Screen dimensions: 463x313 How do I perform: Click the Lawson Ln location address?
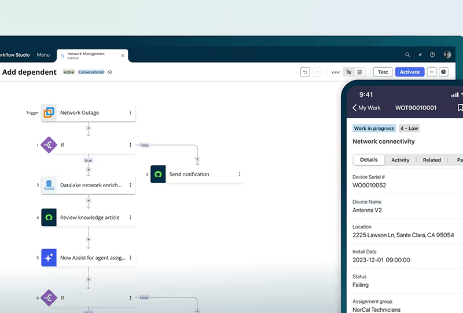403,235
